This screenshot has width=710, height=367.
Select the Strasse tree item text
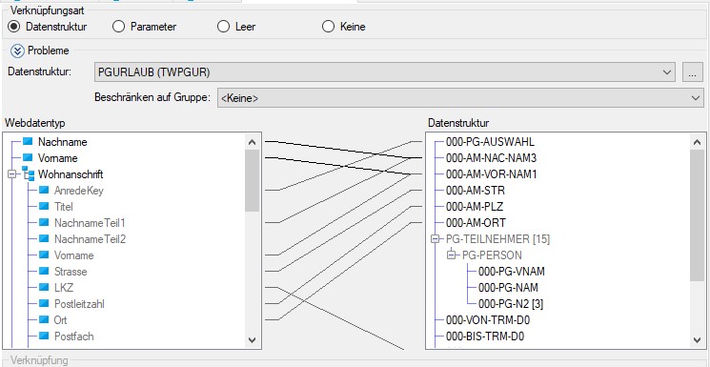pos(71,272)
